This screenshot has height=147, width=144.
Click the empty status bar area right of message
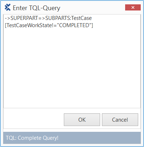[99, 138]
